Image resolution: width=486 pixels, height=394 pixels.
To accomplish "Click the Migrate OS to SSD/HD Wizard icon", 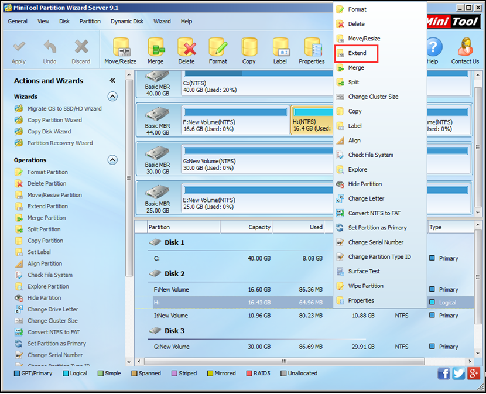I will pyautogui.click(x=19, y=108).
